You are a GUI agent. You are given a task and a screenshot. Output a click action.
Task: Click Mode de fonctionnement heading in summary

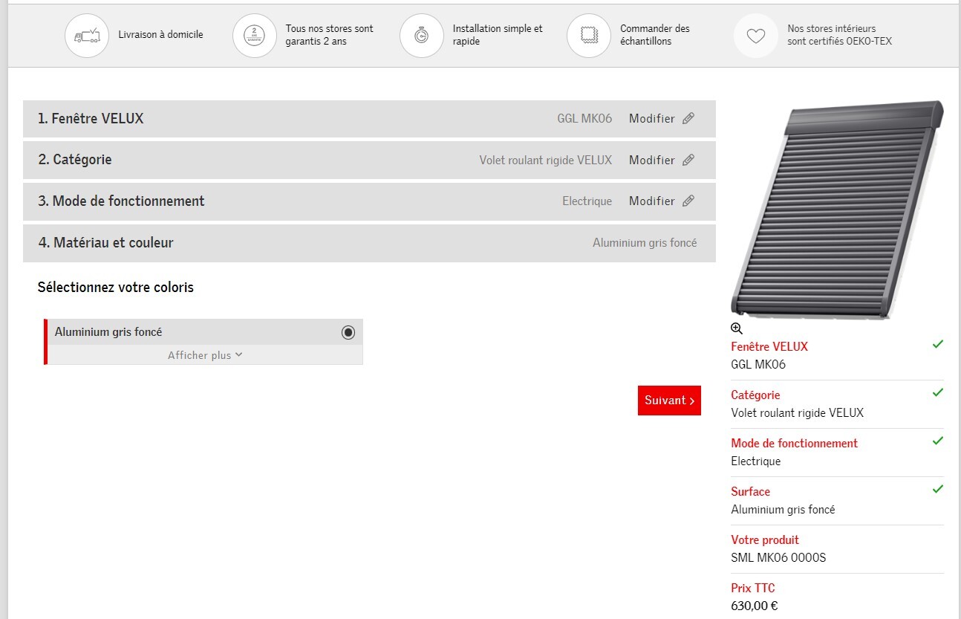point(794,444)
